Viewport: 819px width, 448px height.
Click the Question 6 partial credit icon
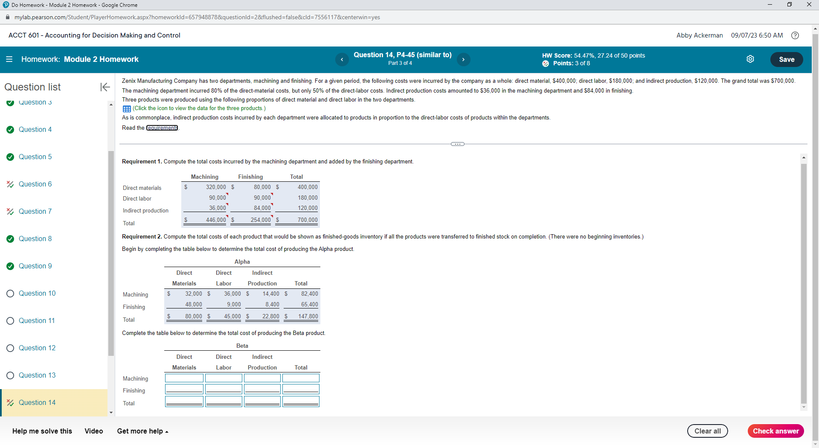pyautogui.click(x=10, y=184)
